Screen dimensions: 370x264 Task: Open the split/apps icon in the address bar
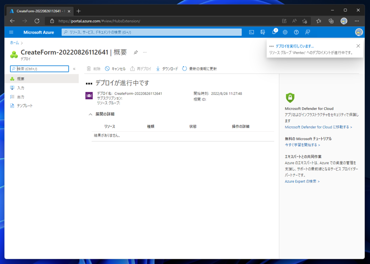tap(284, 21)
